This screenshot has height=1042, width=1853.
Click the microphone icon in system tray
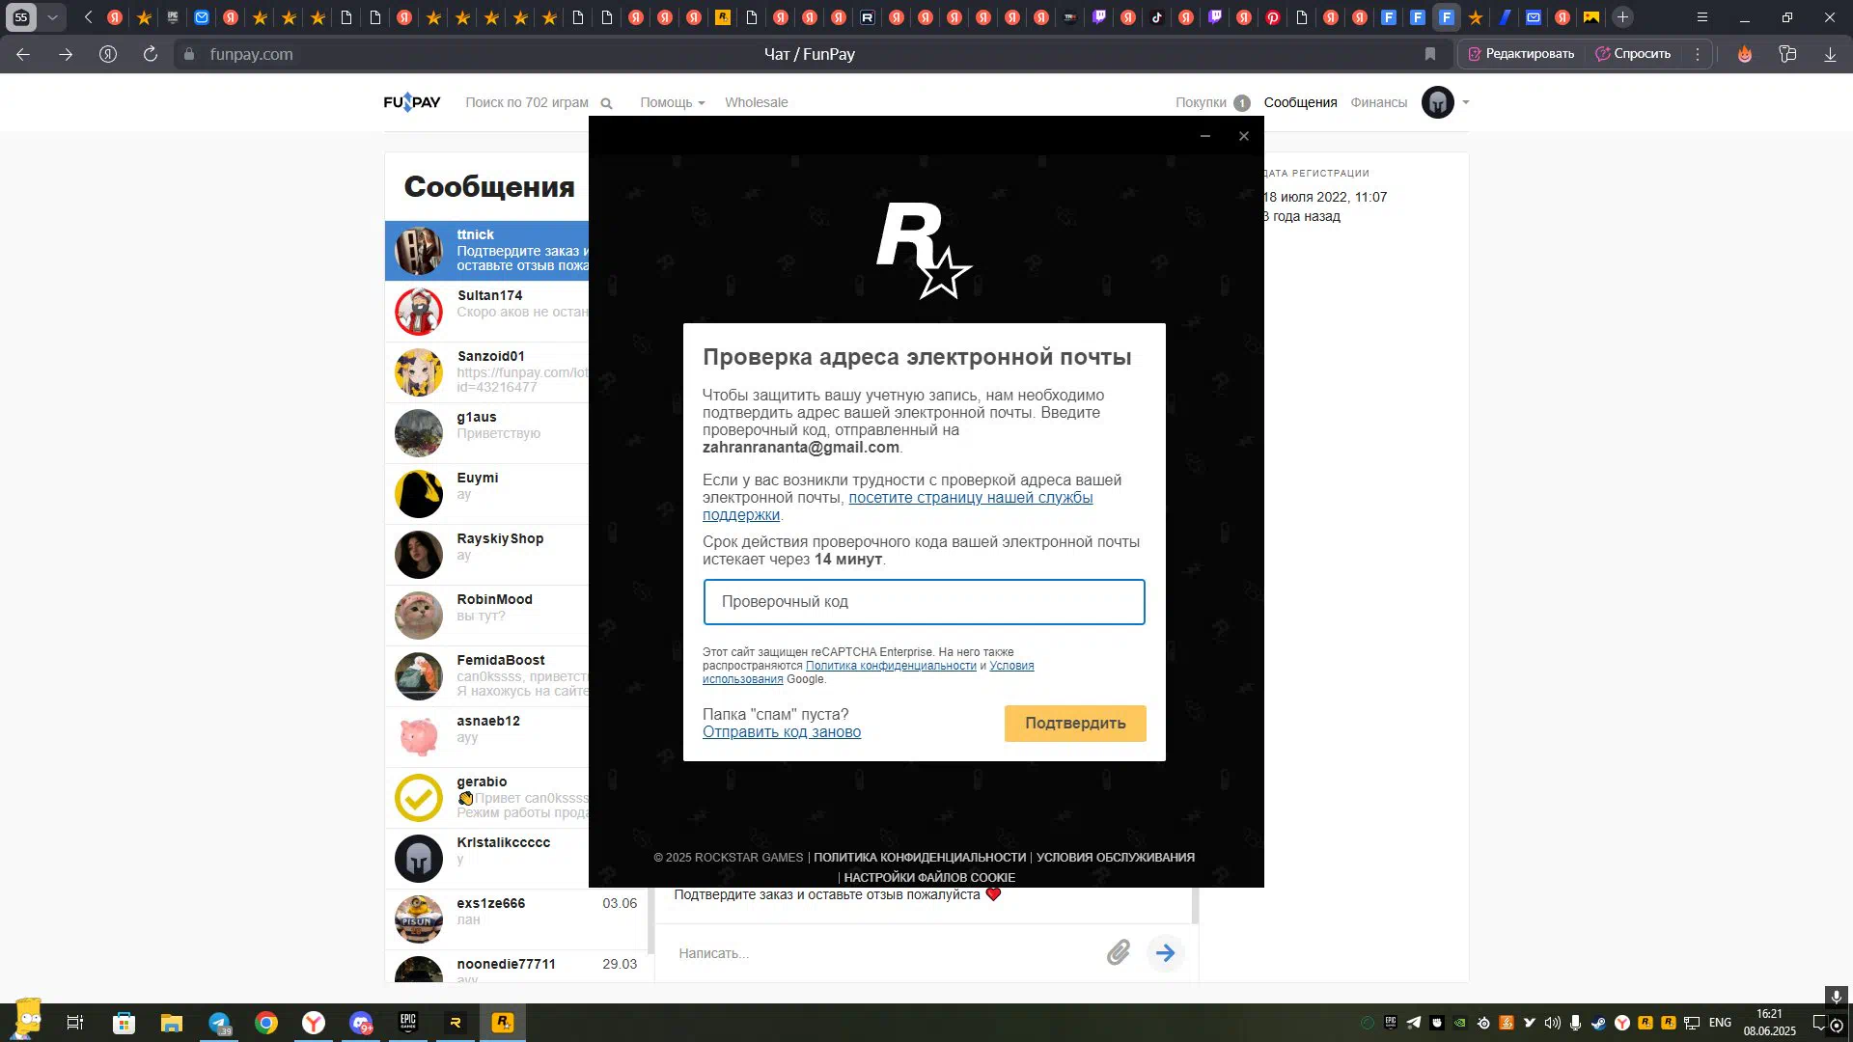(1575, 1023)
